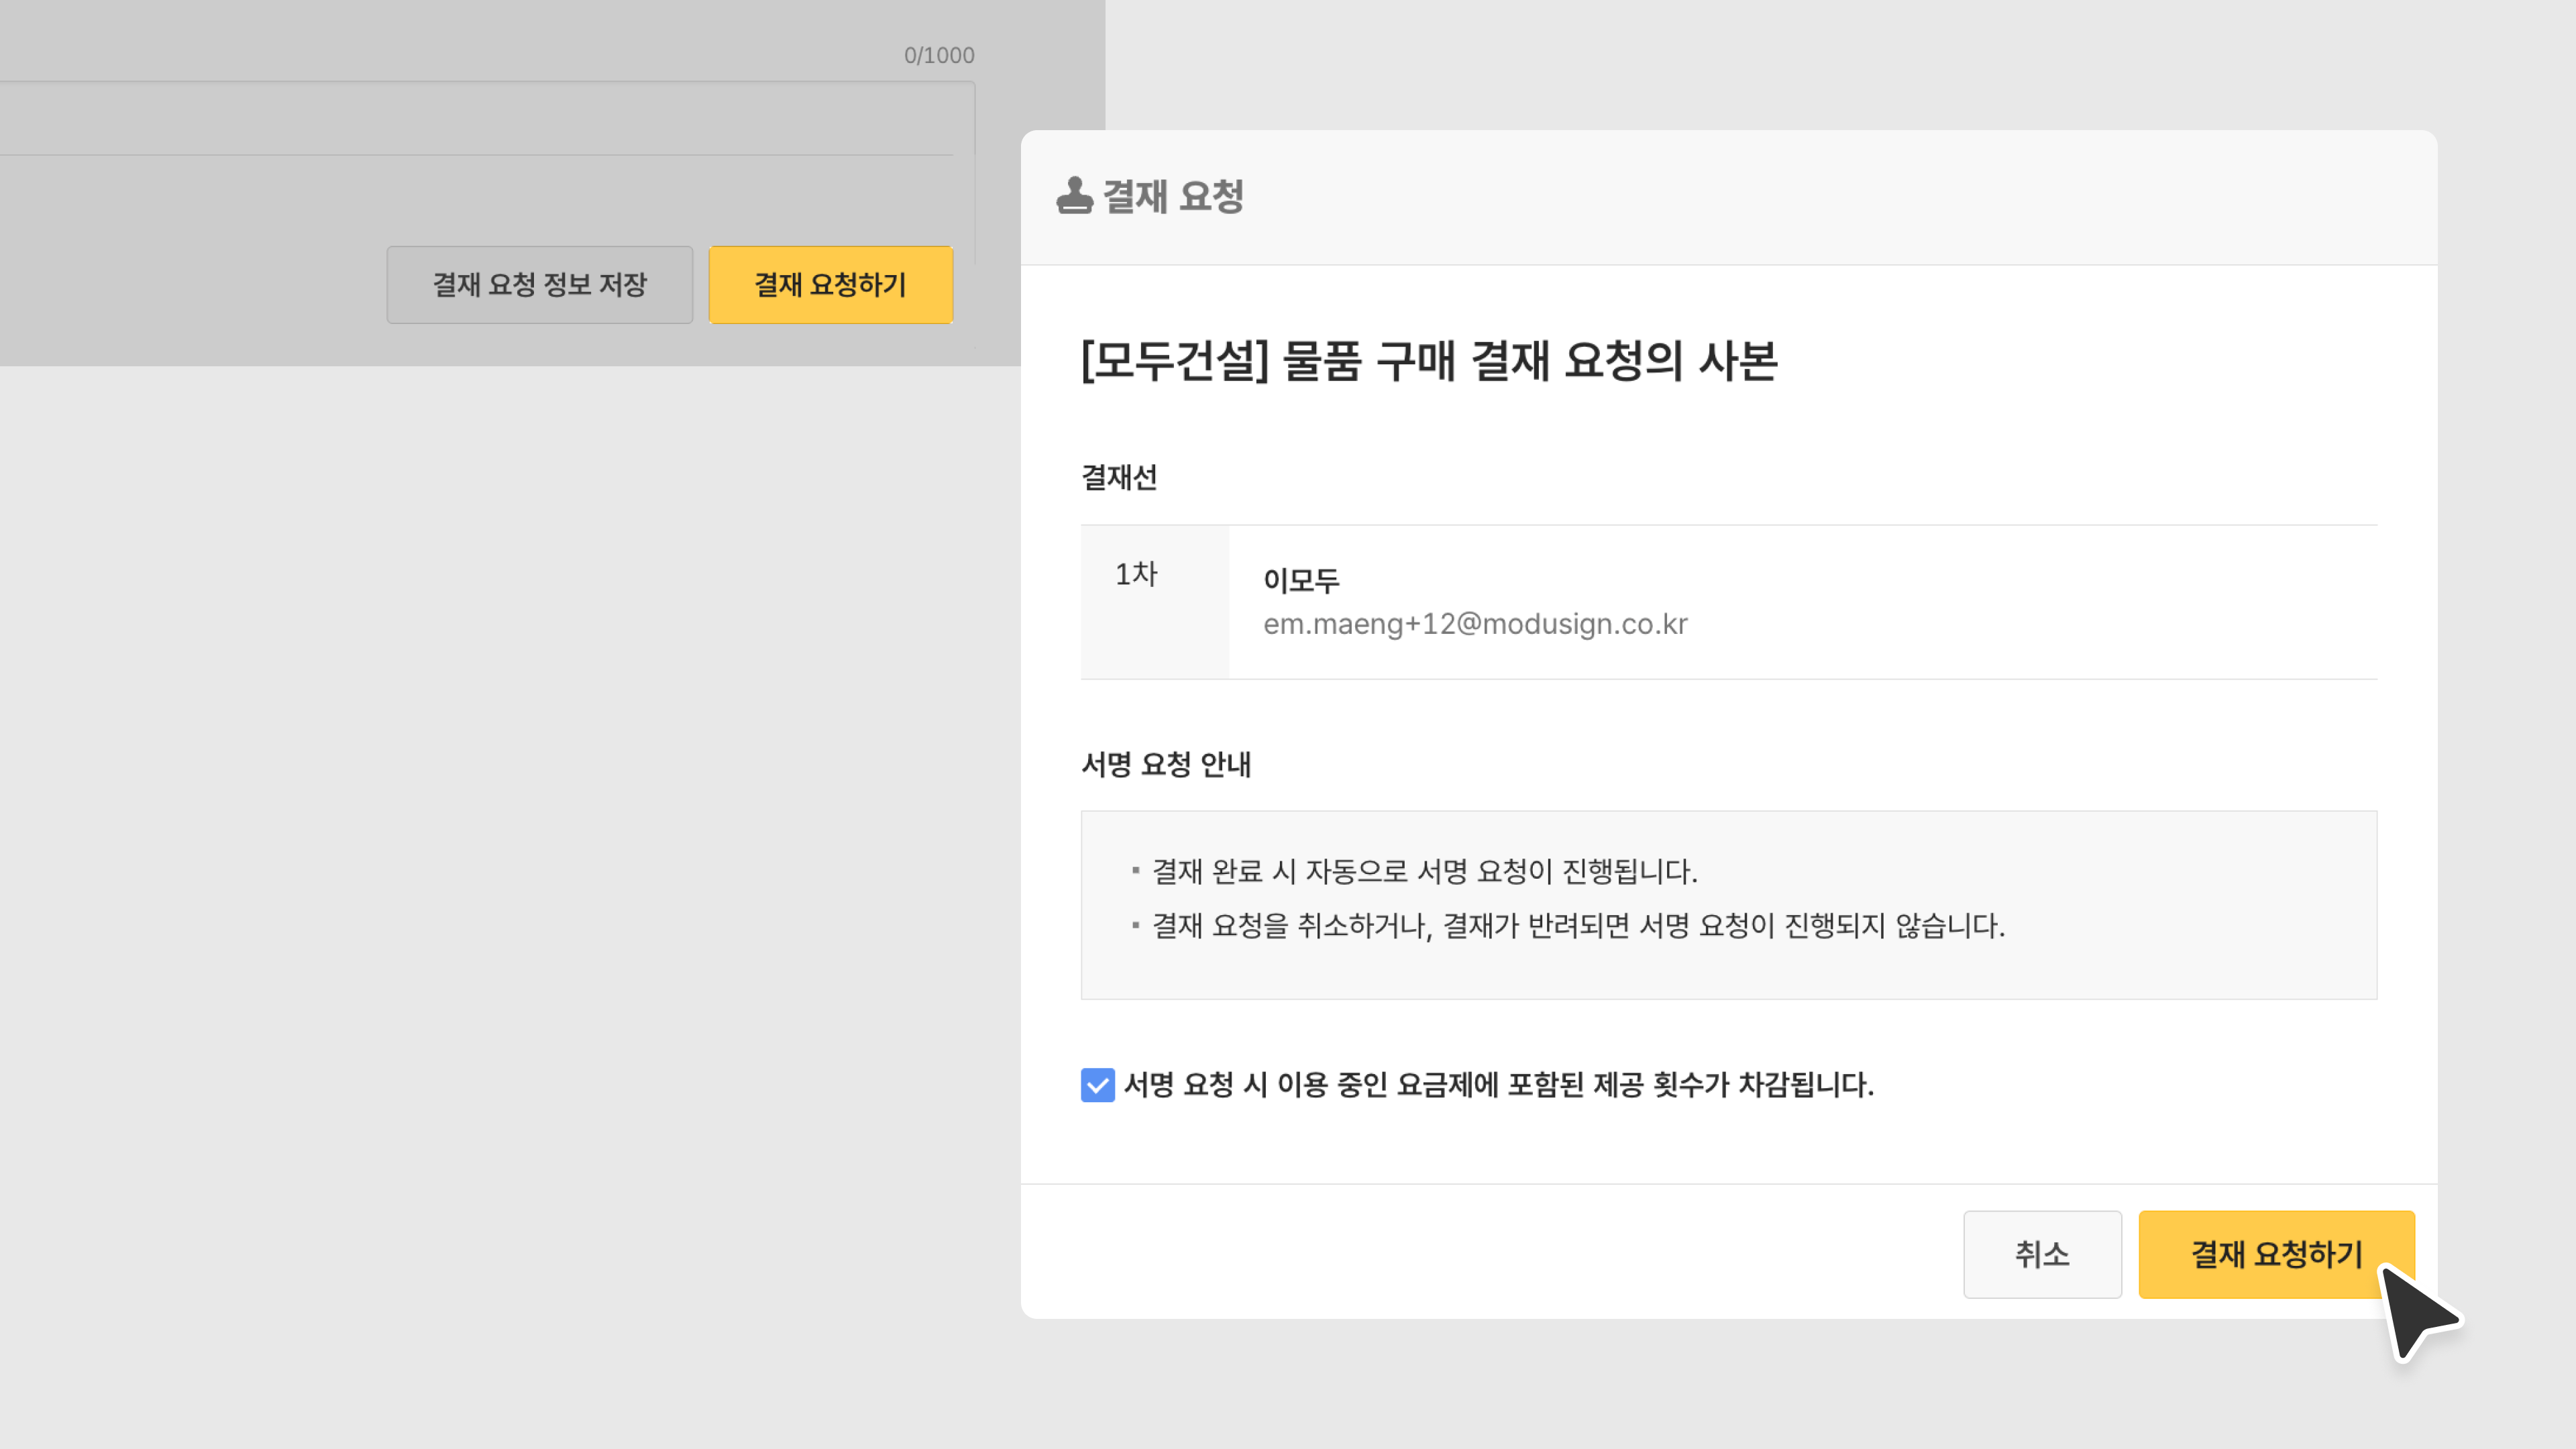
Task: Click the approver email em.maeng+12@modusign.co.kr
Action: pyautogui.click(x=1474, y=624)
